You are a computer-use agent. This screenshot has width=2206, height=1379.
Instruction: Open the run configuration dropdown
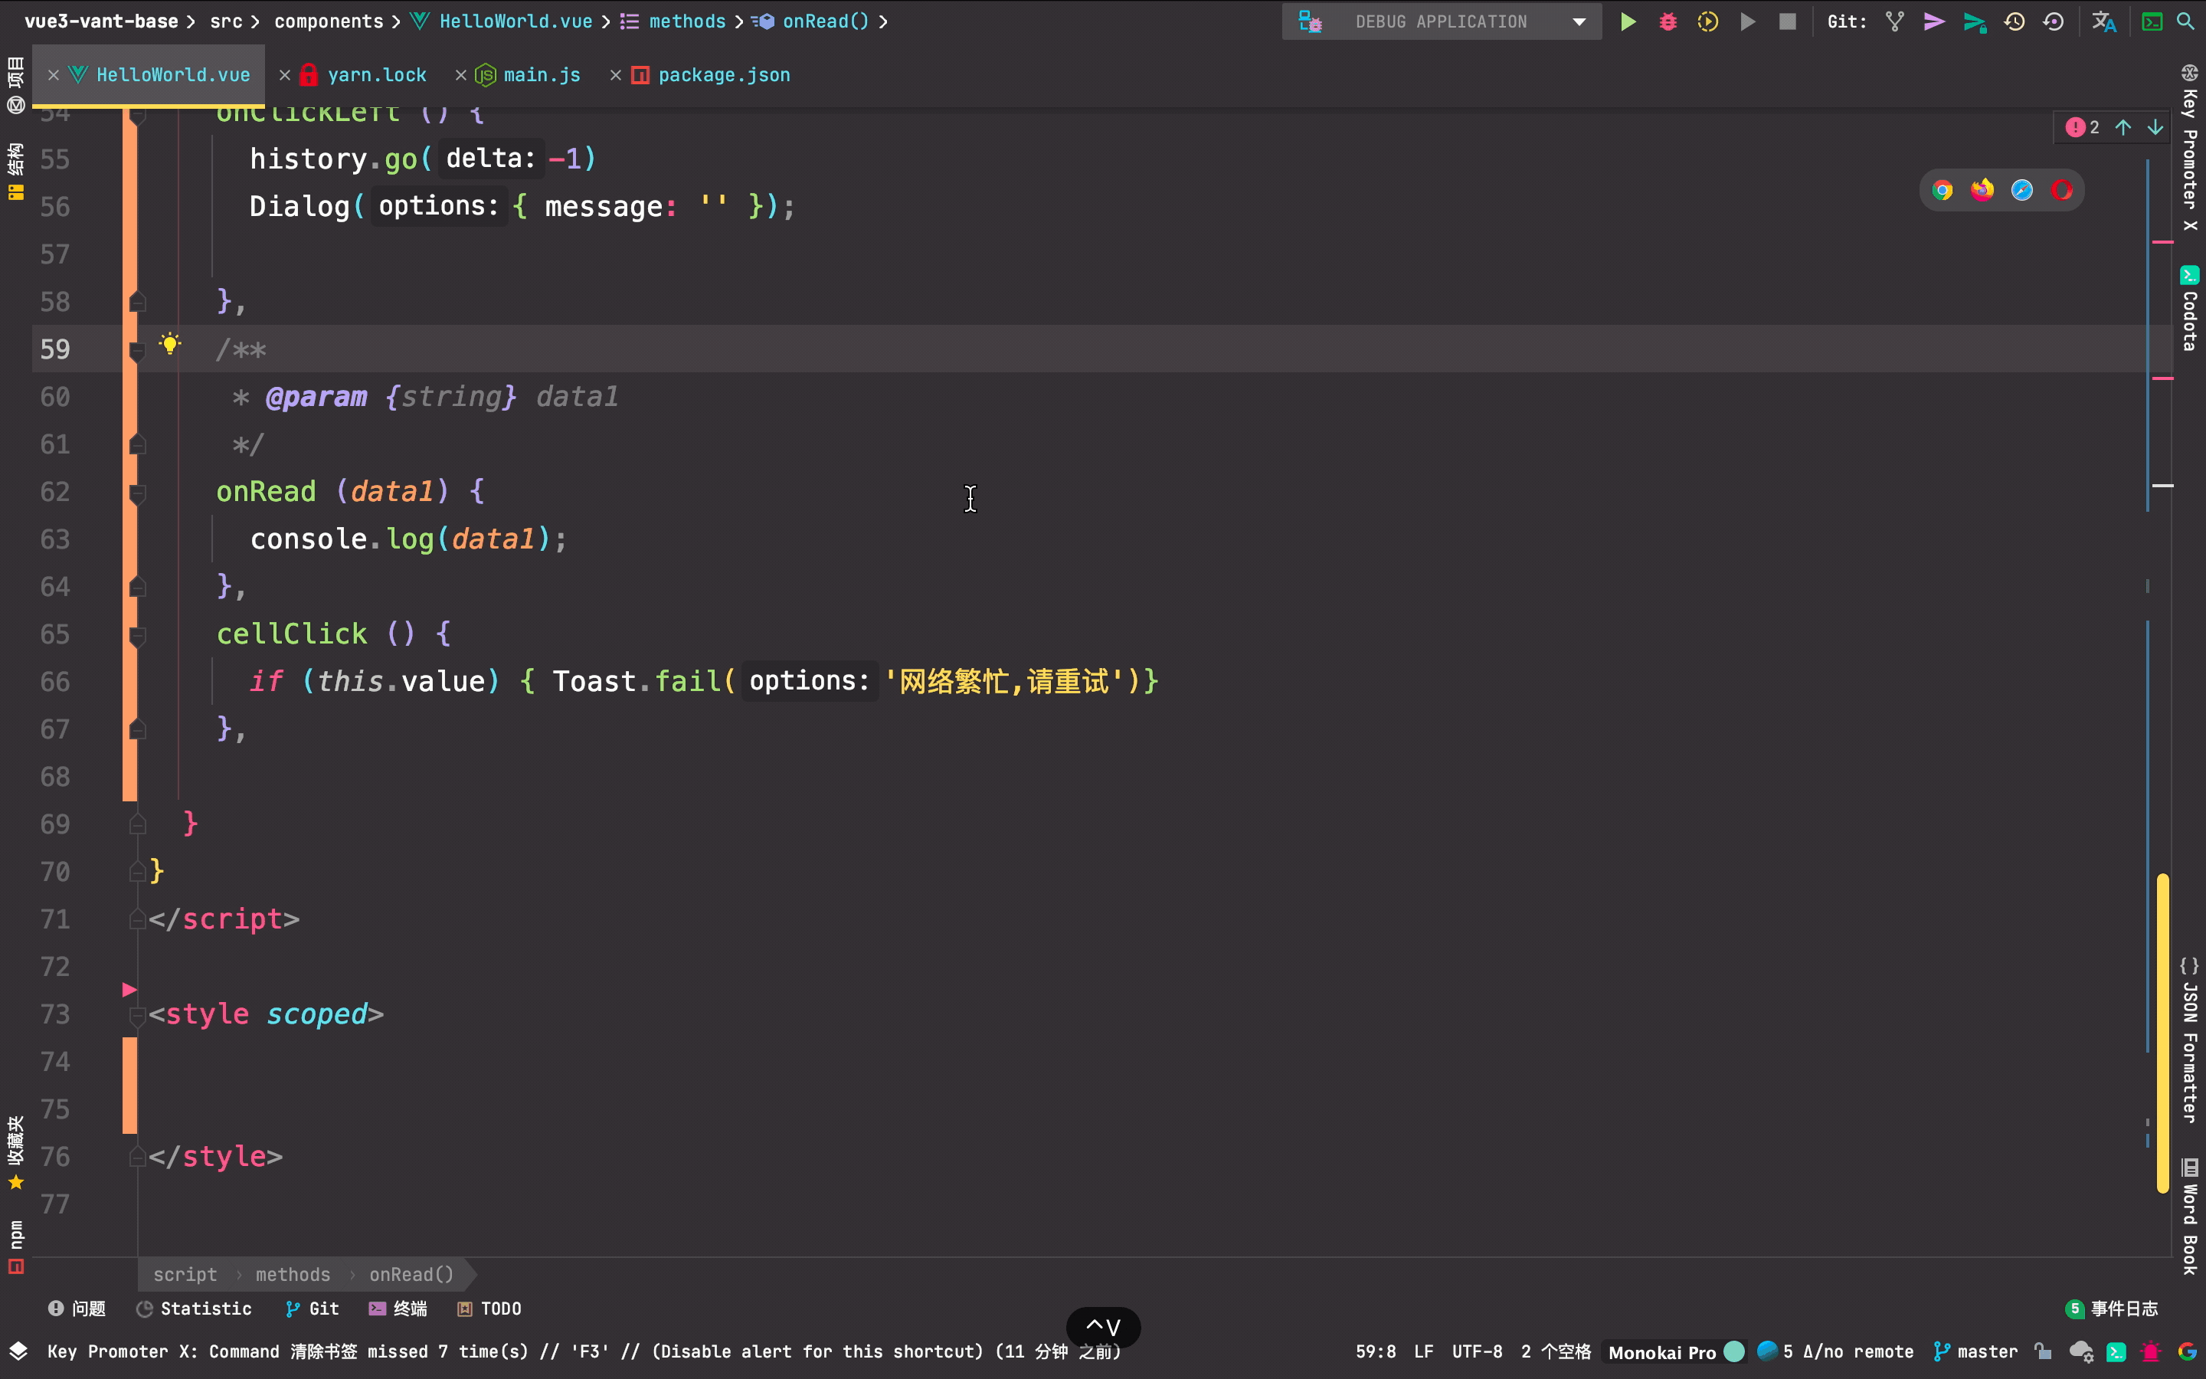click(1578, 21)
